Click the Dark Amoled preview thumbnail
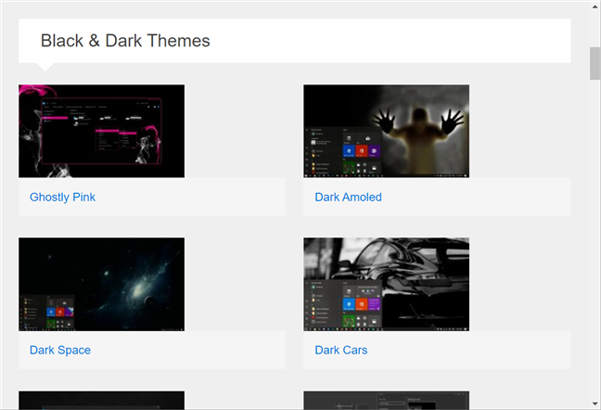This screenshot has width=601, height=410. [x=387, y=131]
